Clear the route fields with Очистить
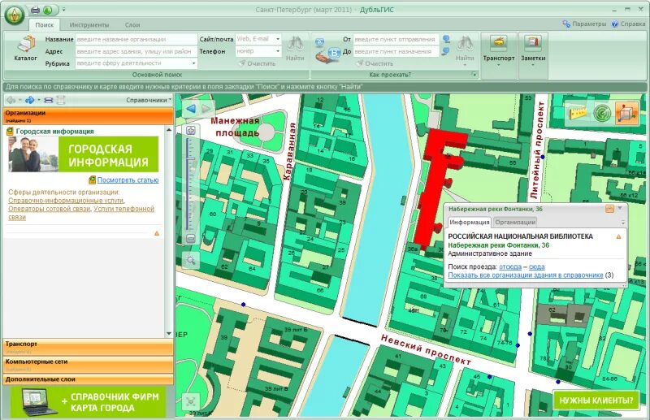The height and width of the screenshot is (420, 650). pos(375,63)
